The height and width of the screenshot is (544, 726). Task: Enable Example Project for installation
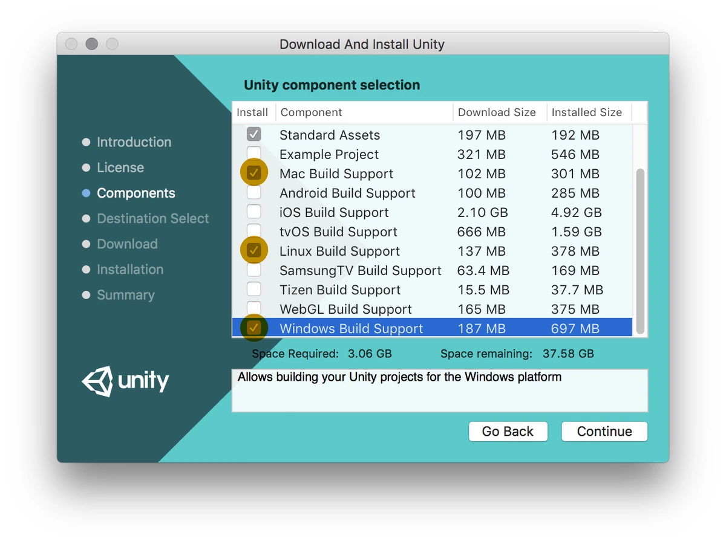(254, 154)
